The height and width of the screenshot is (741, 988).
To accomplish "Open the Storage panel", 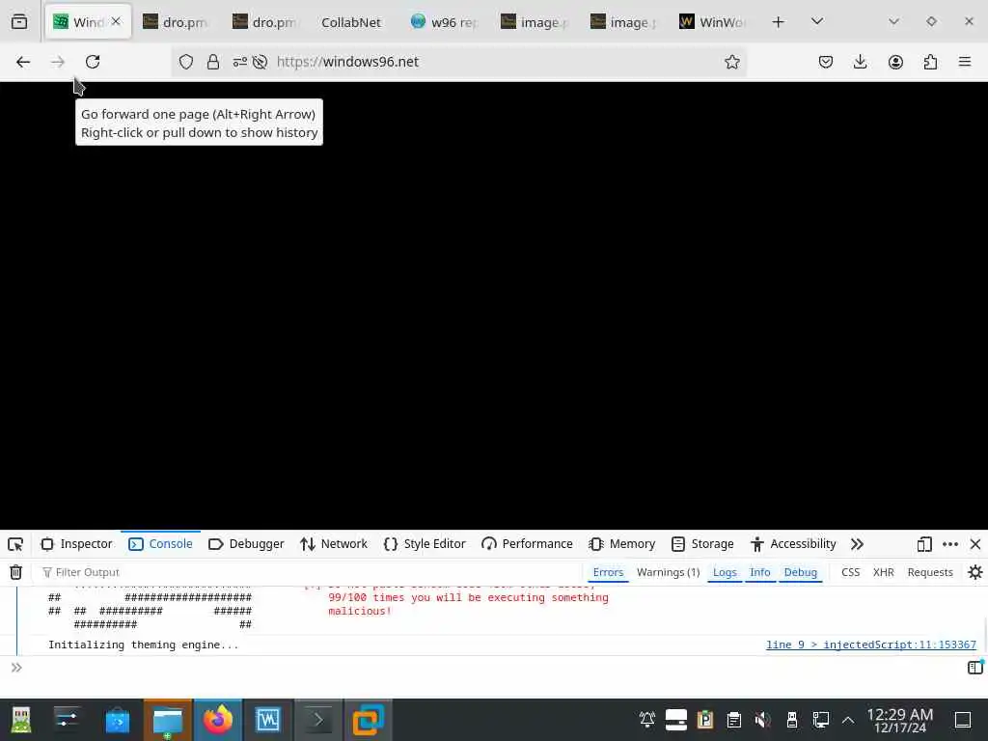I will pyautogui.click(x=702, y=544).
